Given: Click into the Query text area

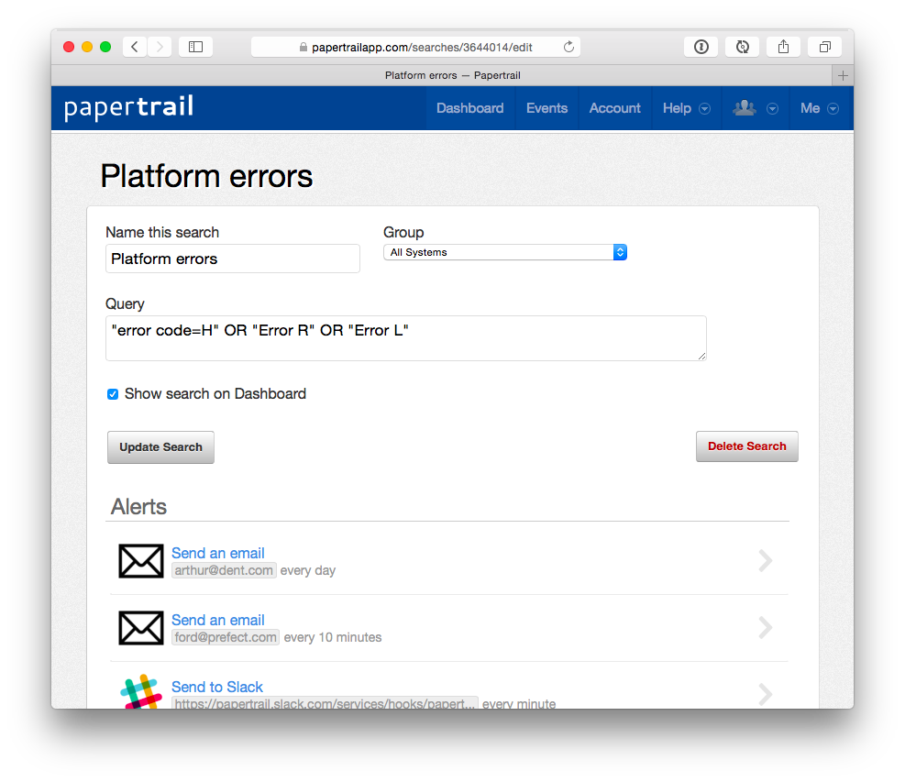Looking at the screenshot, I should pos(406,338).
